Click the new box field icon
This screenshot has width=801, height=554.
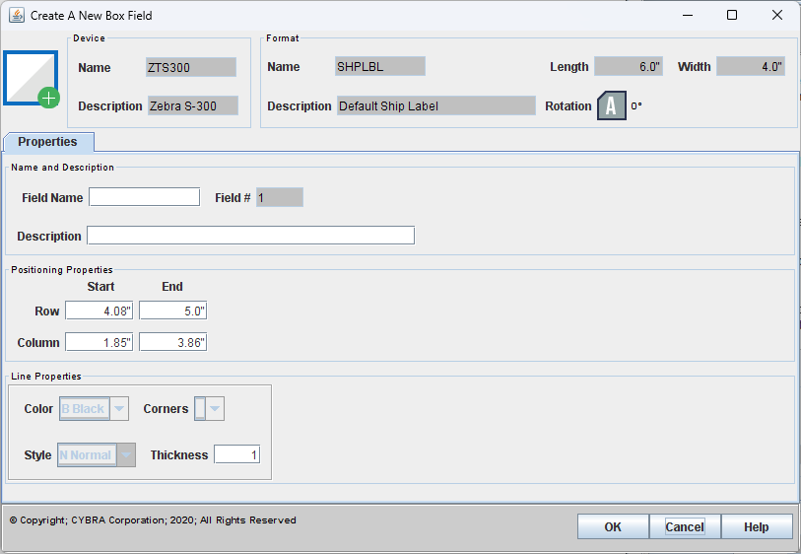tap(32, 79)
